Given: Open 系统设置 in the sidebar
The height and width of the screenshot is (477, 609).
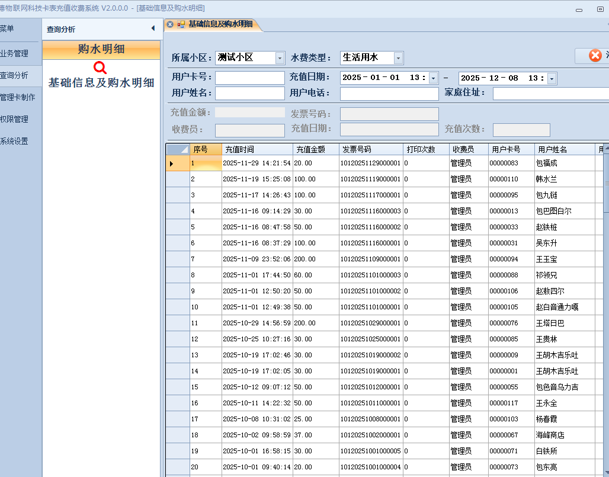Looking at the screenshot, I should (14, 141).
